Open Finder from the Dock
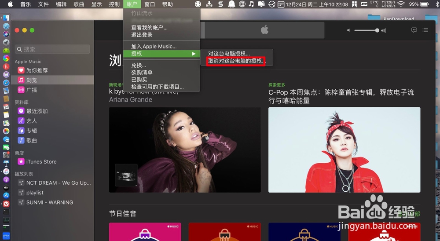Screen dimensions: 440x241 (6, 18)
